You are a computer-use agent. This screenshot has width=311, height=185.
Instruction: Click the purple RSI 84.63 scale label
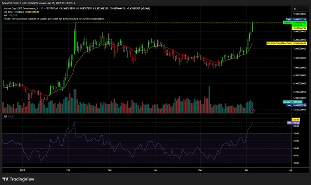294,123
